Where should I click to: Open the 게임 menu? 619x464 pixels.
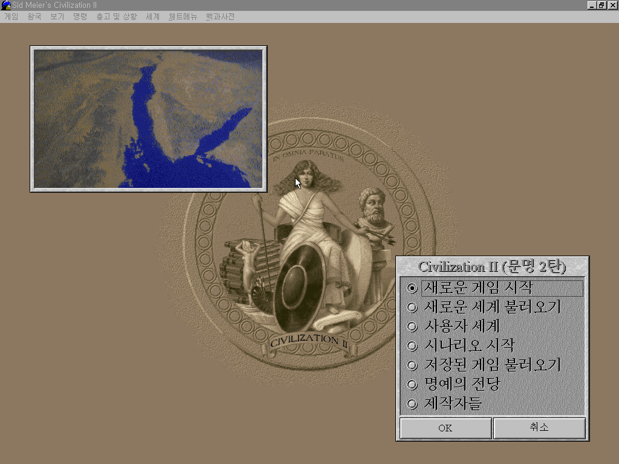pos(11,16)
